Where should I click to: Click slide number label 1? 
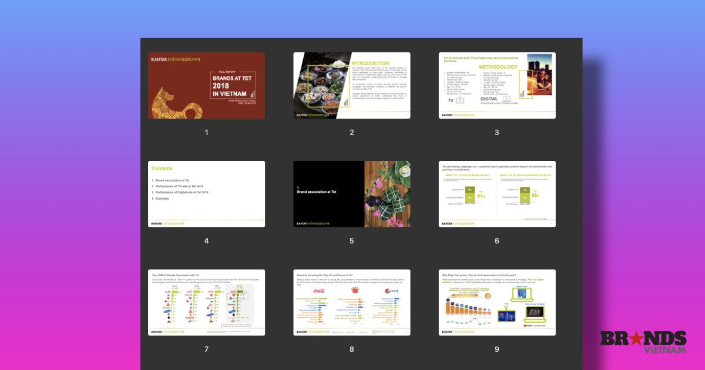pos(206,132)
